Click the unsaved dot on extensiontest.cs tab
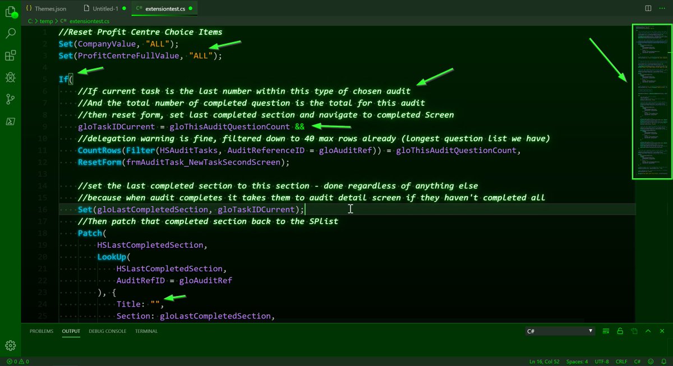 [191, 9]
